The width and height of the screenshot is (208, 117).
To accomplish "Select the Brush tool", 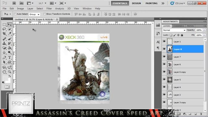I will (x=9, y=39).
